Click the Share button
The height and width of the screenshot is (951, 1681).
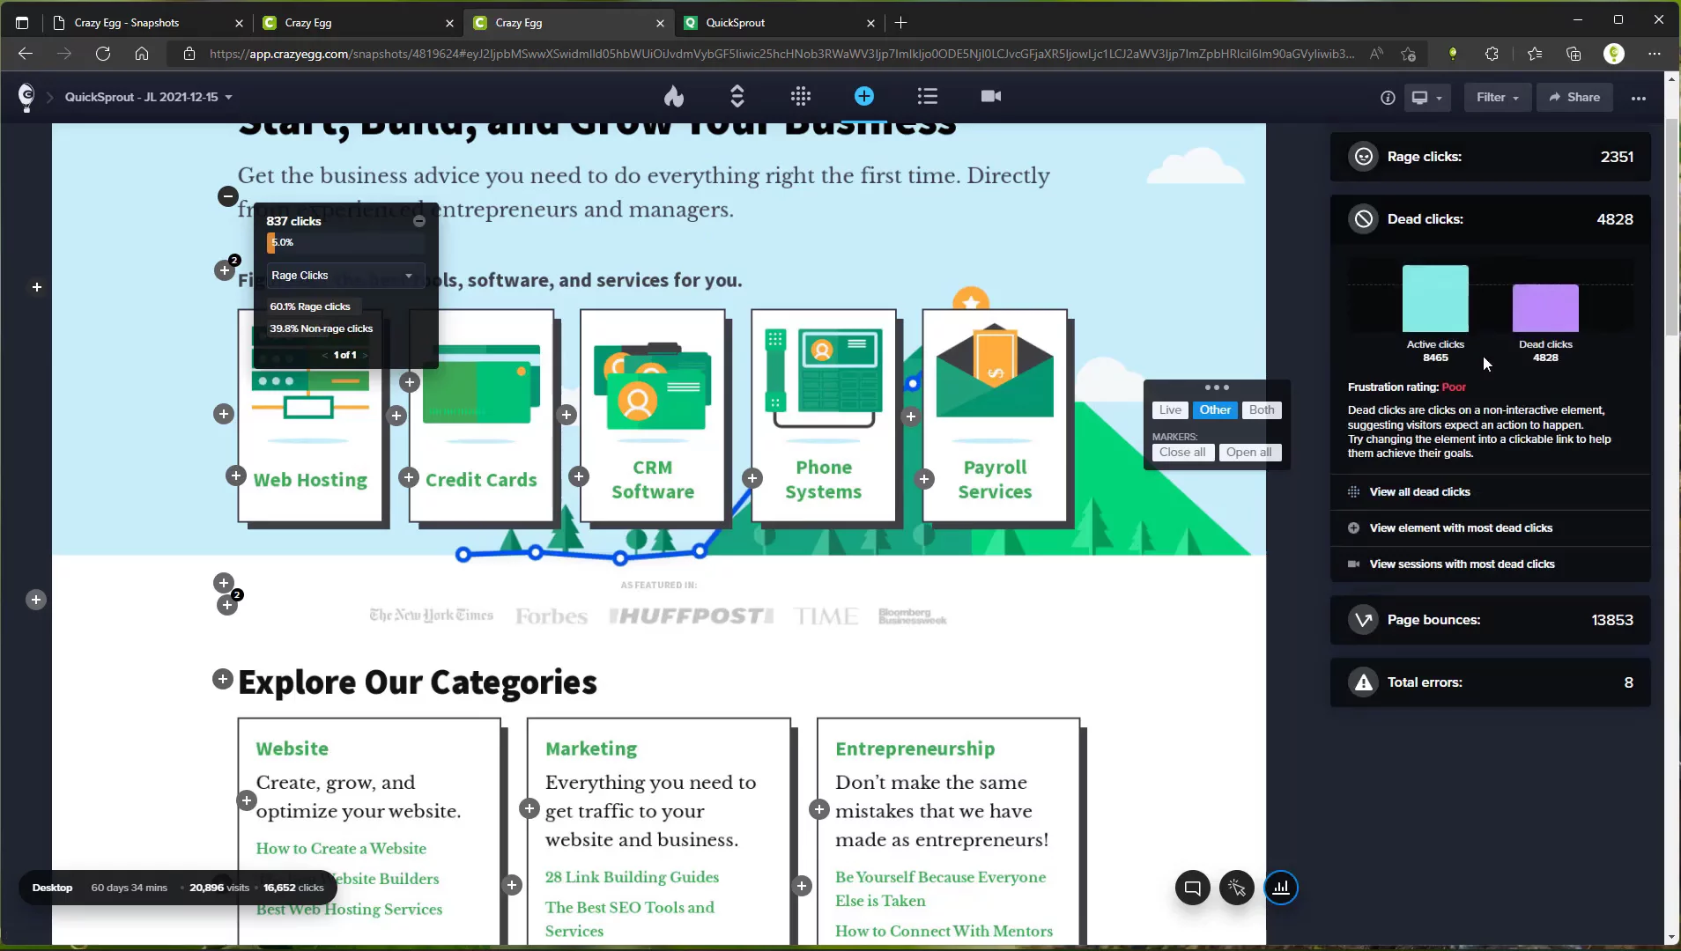pyautogui.click(x=1574, y=98)
